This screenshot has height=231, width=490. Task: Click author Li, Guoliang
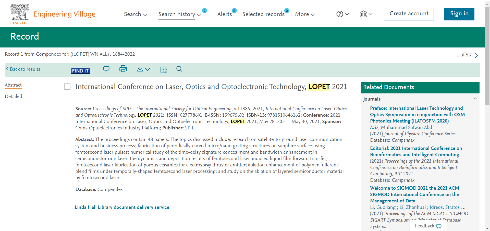383,207
